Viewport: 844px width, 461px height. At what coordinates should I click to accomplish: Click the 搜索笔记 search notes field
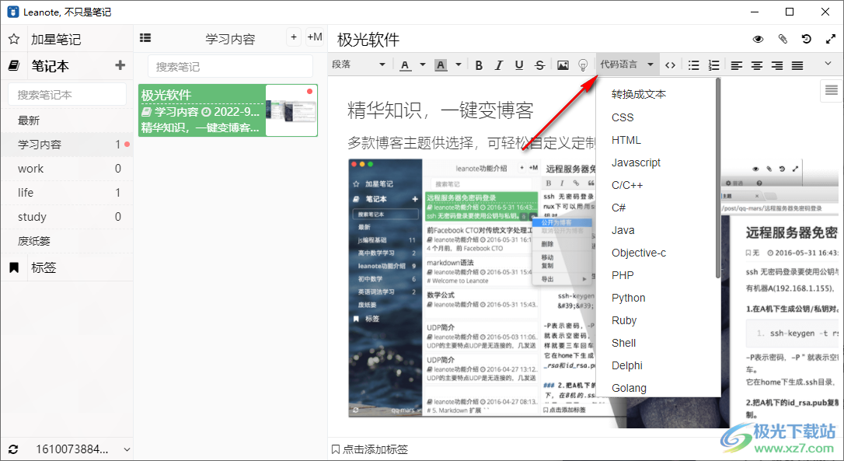click(230, 66)
